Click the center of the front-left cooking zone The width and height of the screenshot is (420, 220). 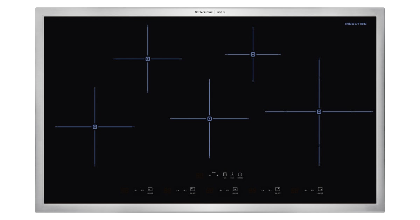coord(95,127)
